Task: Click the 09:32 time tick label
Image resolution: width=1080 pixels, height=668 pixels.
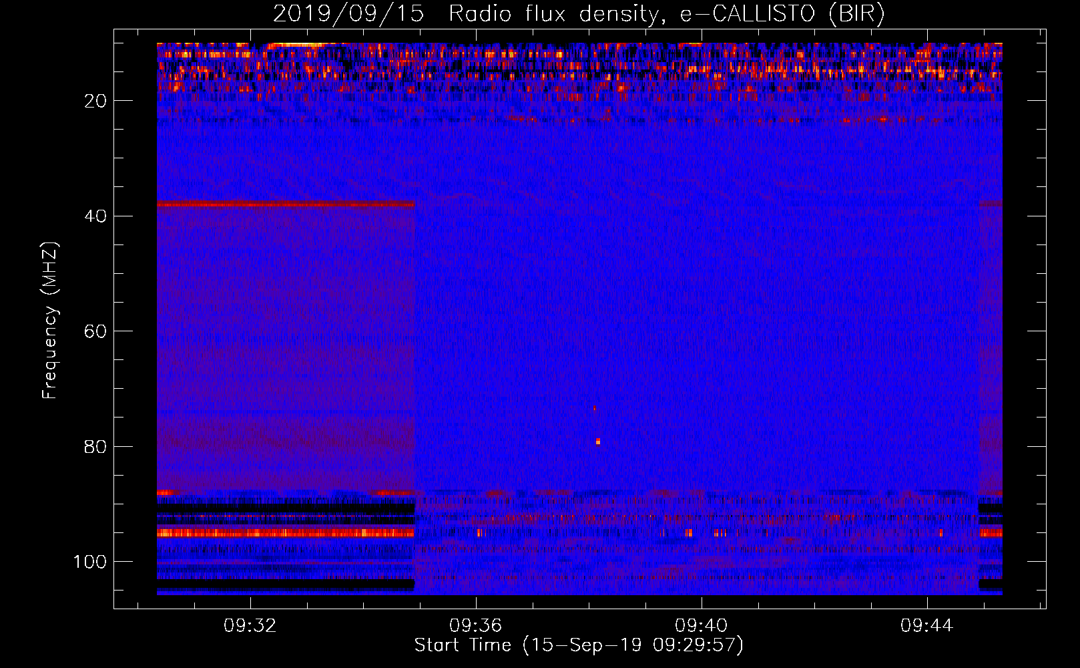Action: pos(250,626)
